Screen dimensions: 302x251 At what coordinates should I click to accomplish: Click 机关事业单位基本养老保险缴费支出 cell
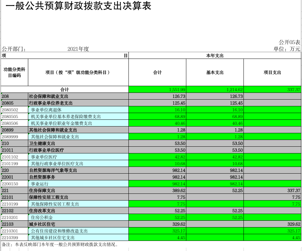78,116
